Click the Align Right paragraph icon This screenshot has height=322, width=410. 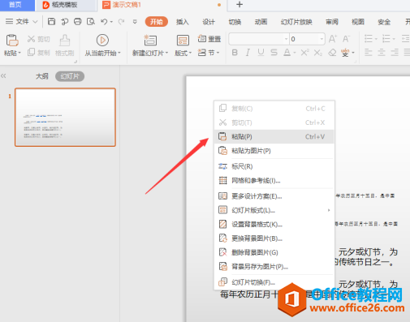click(x=395, y=52)
